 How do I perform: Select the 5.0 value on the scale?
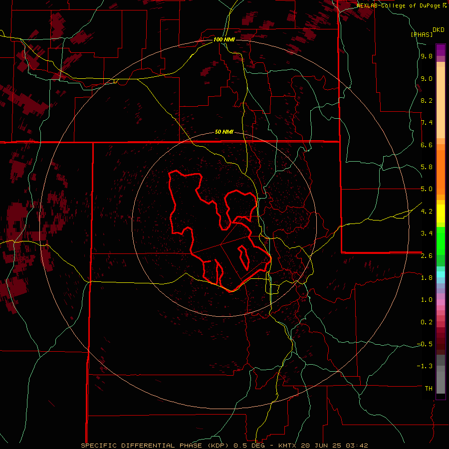tap(427, 189)
